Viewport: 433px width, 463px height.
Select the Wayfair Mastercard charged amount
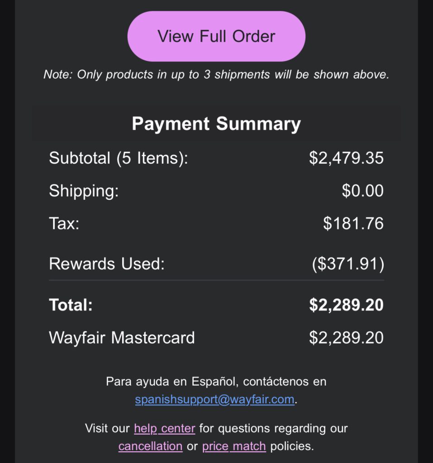(x=346, y=338)
